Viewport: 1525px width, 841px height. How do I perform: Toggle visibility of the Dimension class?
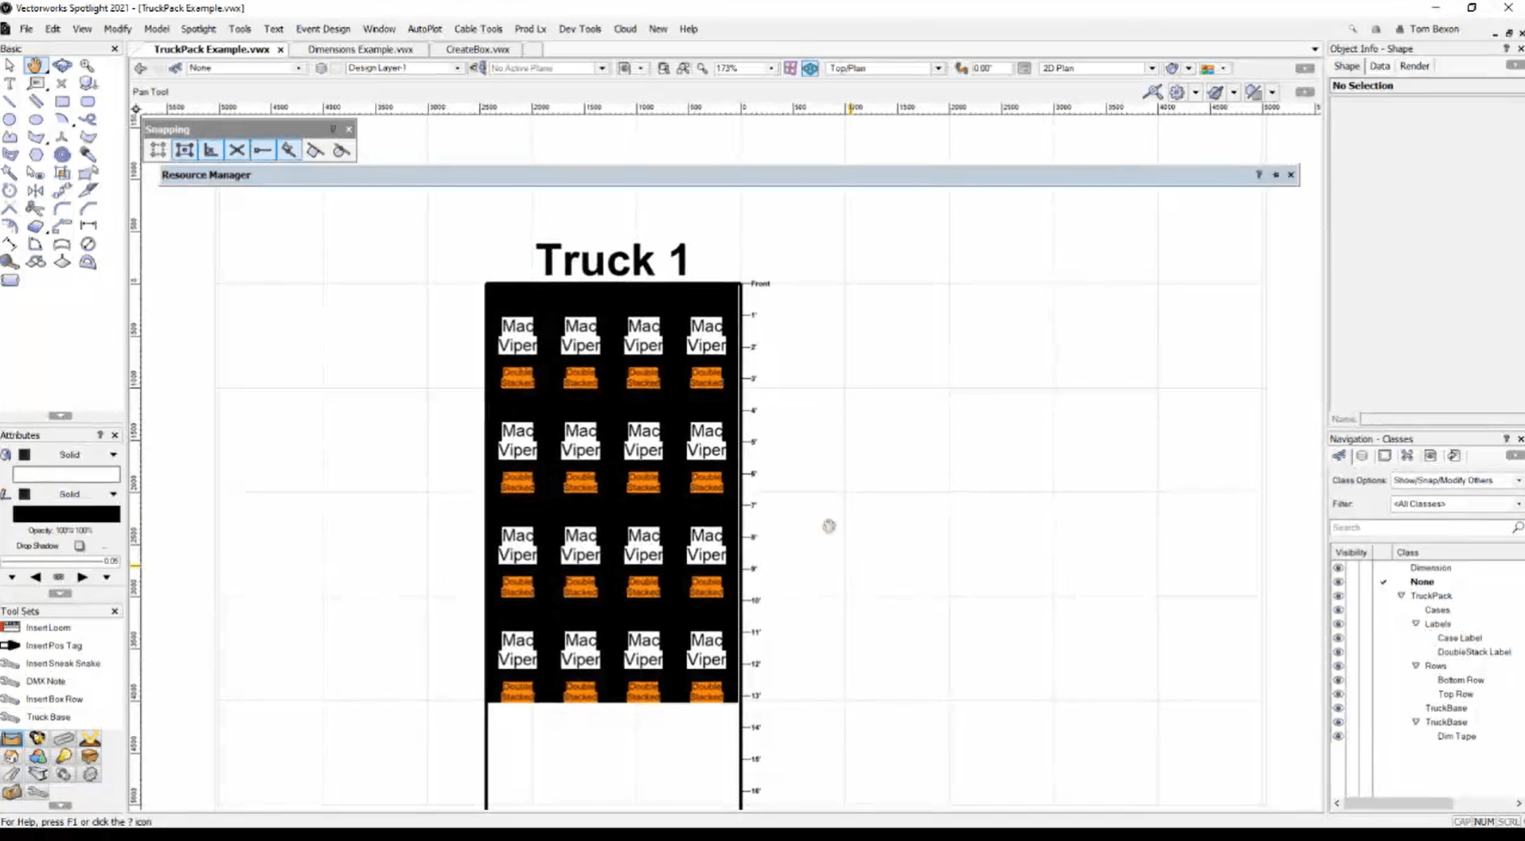click(x=1338, y=568)
